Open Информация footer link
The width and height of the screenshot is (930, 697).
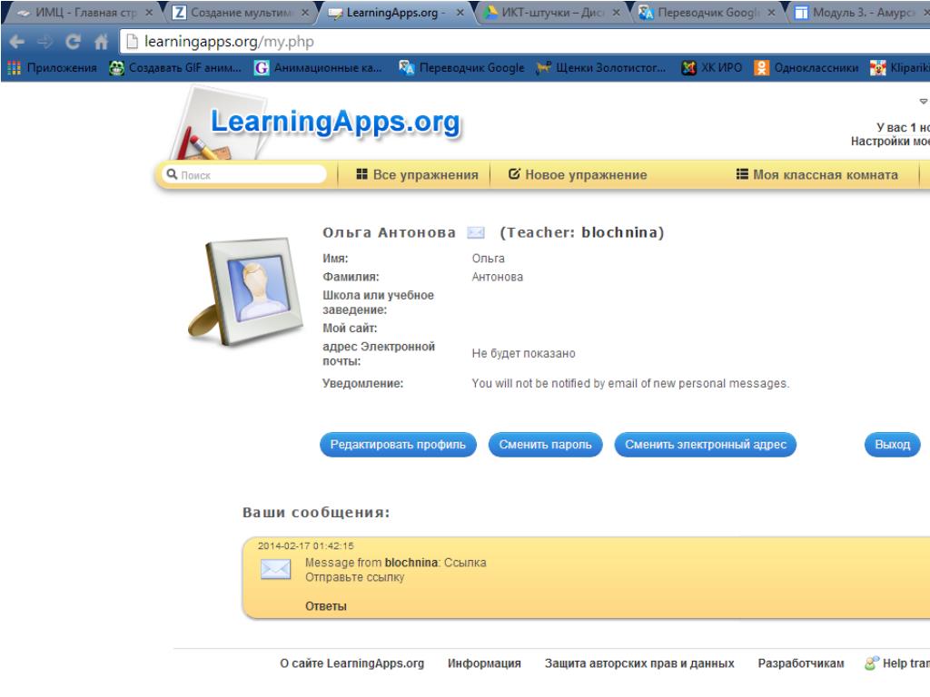485,663
